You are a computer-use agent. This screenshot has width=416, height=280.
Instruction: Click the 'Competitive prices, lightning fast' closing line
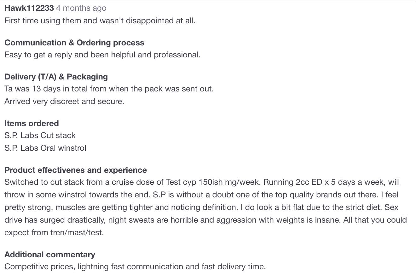tap(135, 267)
